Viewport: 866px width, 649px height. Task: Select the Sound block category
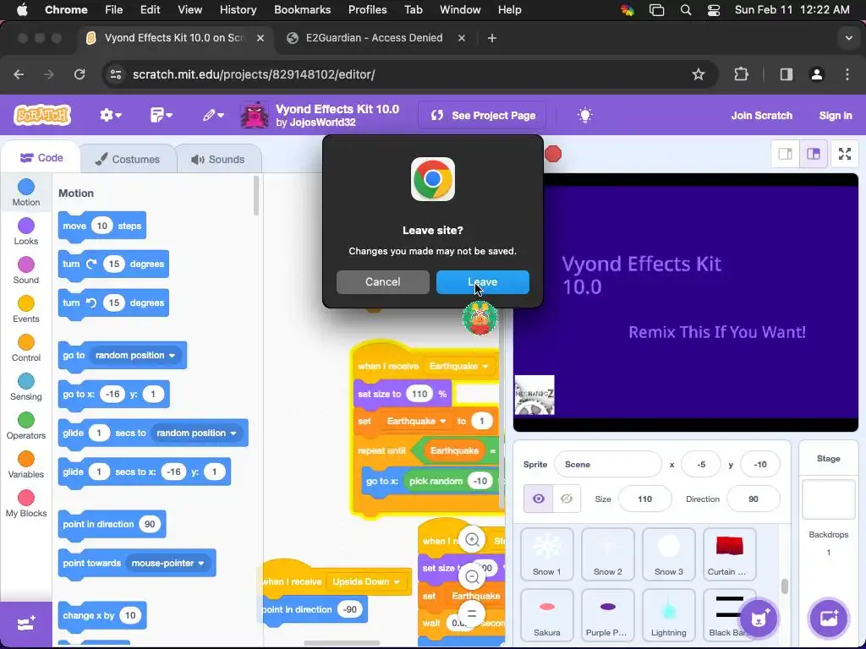(26, 270)
